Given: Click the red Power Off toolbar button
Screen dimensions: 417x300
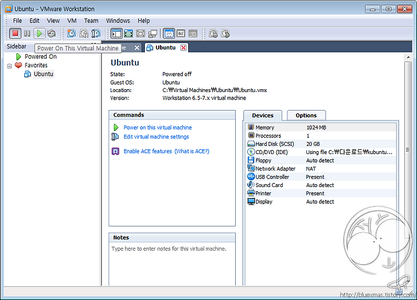Looking at the screenshot, I should point(15,34).
